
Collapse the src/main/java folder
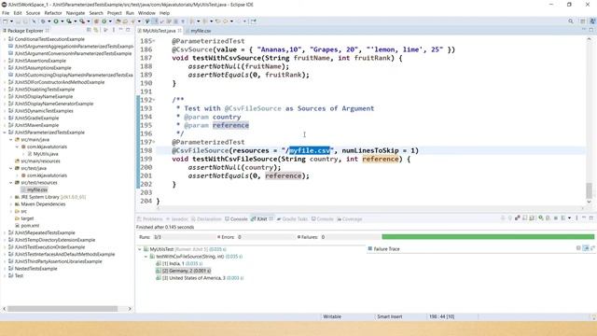point(11,139)
